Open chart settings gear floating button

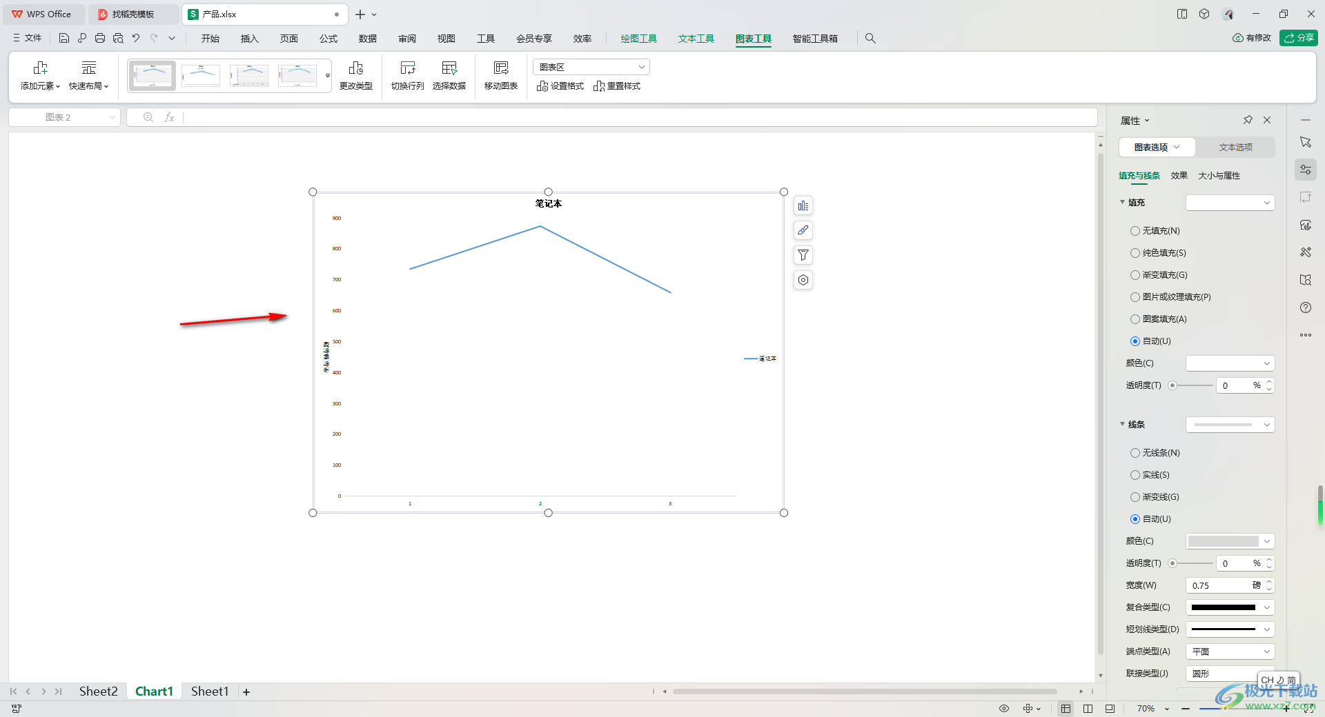pyautogui.click(x=803, y=280)
